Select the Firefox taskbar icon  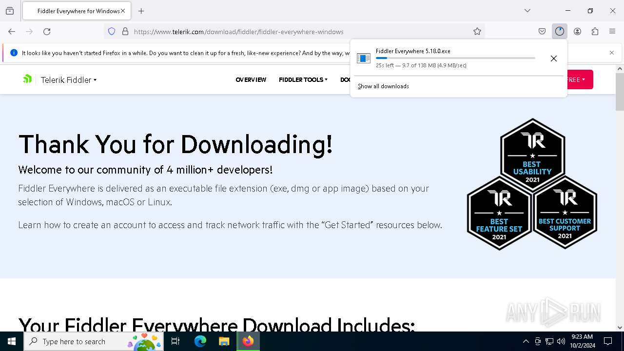tap(248, 341)
